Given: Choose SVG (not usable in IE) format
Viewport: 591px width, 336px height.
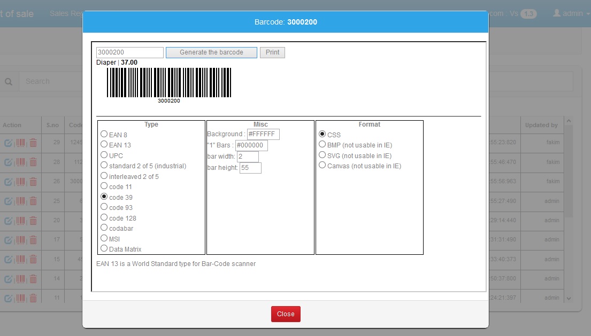Looking at the screenshot, I should [323, 154].
